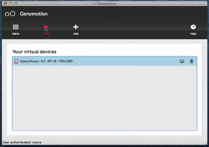The height and width of the screenshot is (147, 209).
Task: Zoom window using green button
Action: coord(16,3)
